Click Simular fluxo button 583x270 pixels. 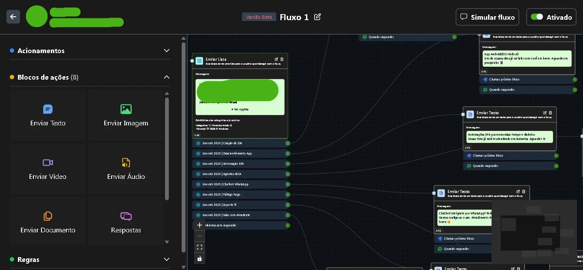pos(487,17)
